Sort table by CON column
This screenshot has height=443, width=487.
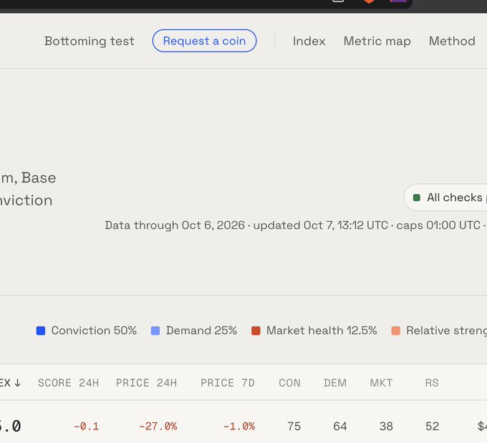tap(289, 383)
